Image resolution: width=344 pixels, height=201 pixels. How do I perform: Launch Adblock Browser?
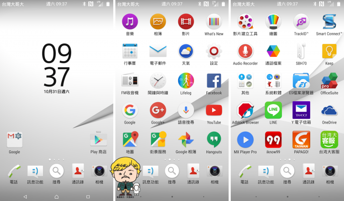click(x=245, y=110)
